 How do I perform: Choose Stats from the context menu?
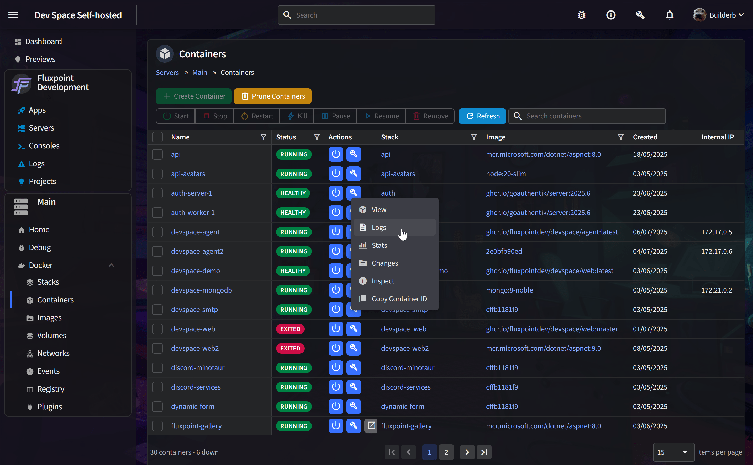coord(394,245)
